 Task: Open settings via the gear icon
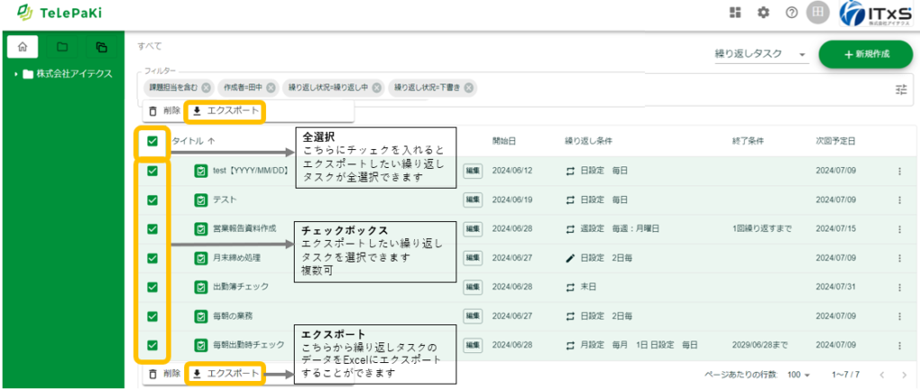[764, 13]
